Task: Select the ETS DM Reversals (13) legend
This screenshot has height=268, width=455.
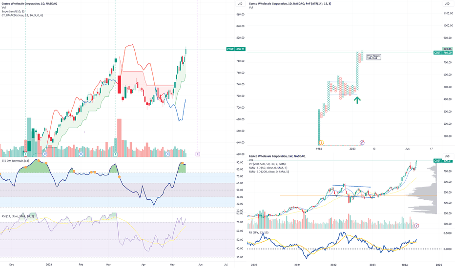Action: [16, 160]
